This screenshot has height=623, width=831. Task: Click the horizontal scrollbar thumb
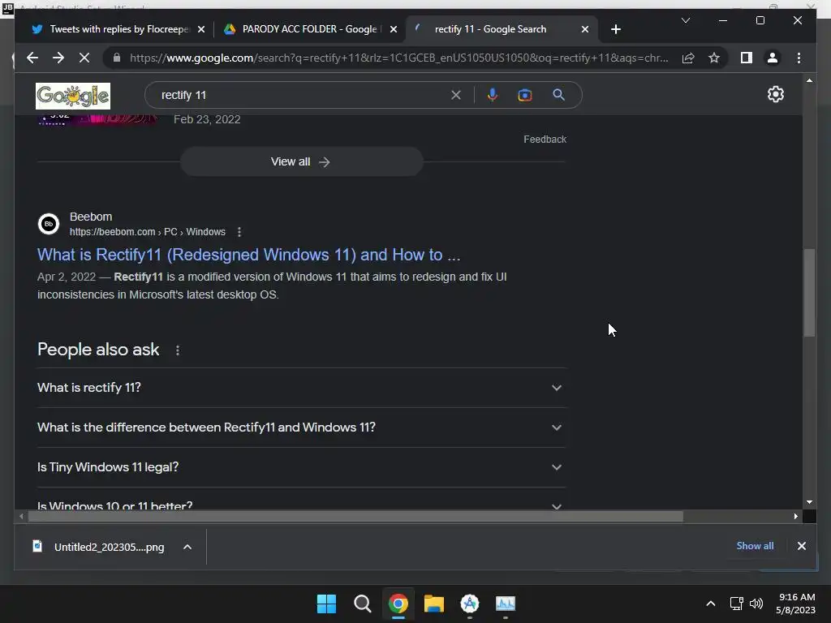(x=355, y=516)
